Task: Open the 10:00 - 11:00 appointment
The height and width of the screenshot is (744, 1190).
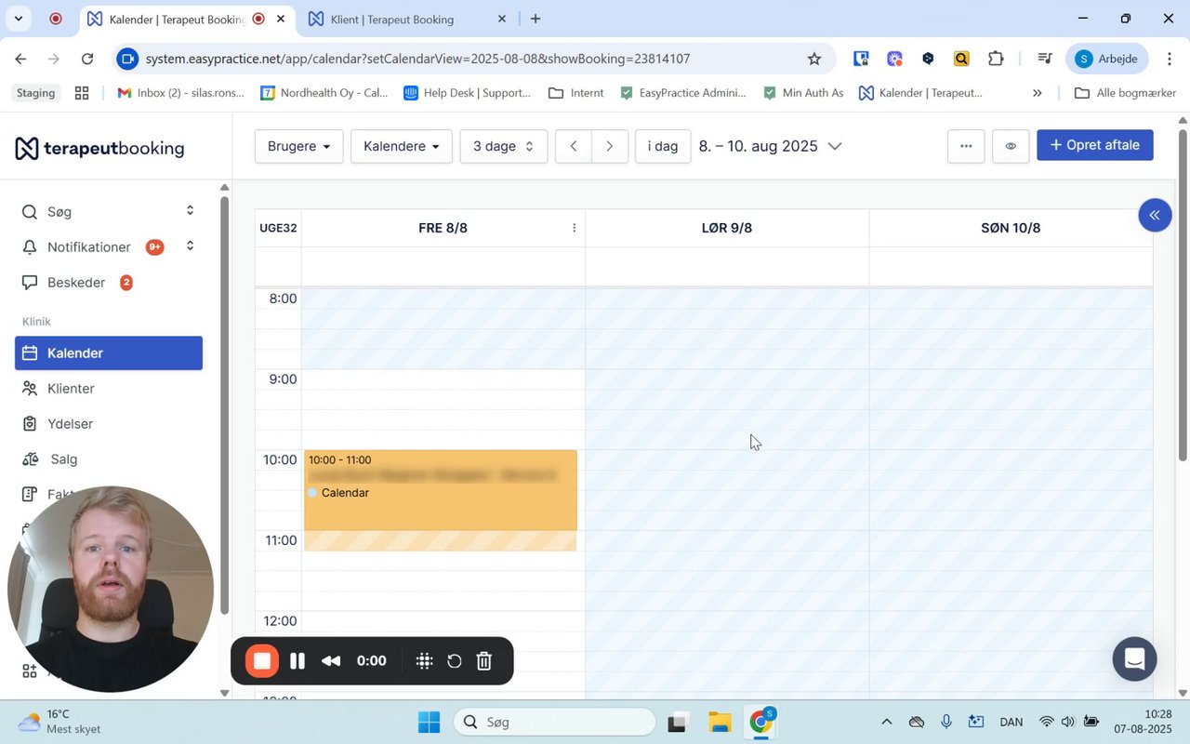Action: coord(441,490)
